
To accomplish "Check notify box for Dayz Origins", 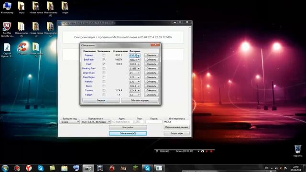I will [x=104, y=77].
